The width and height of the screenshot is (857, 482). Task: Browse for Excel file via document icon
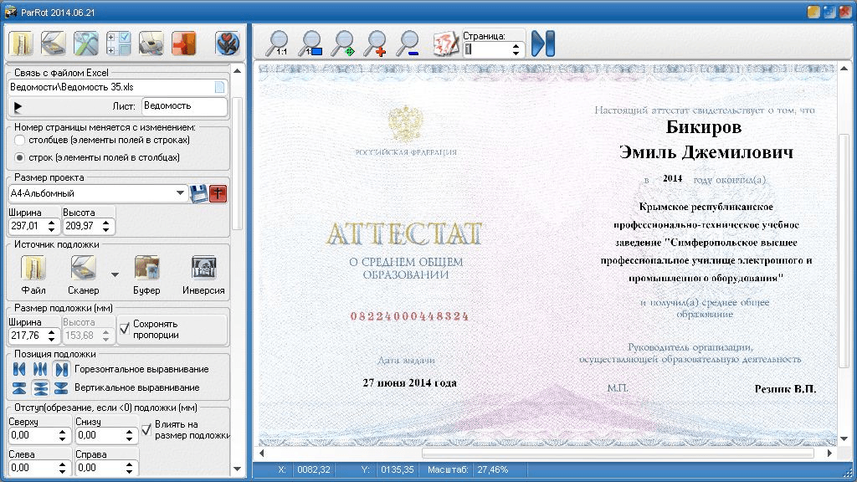click(219, 86)
